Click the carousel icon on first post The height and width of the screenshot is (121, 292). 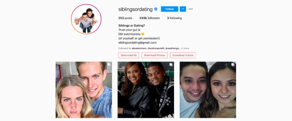pos(109,65)
